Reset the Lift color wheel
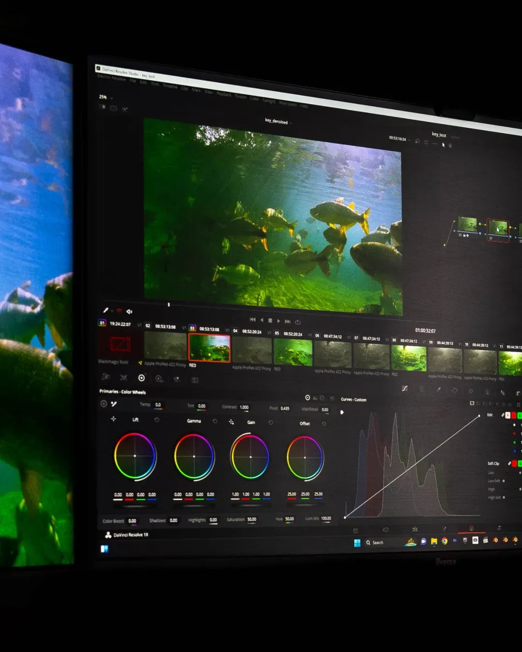 click(157, 420)
